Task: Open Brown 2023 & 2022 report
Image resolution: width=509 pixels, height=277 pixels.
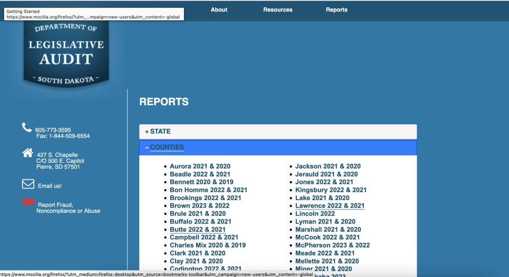Action: (x=199, y=206)
